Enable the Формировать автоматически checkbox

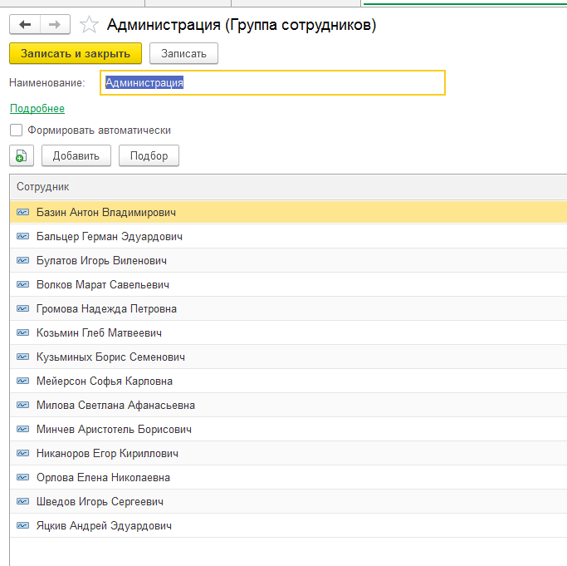click(x=17, y=130)
